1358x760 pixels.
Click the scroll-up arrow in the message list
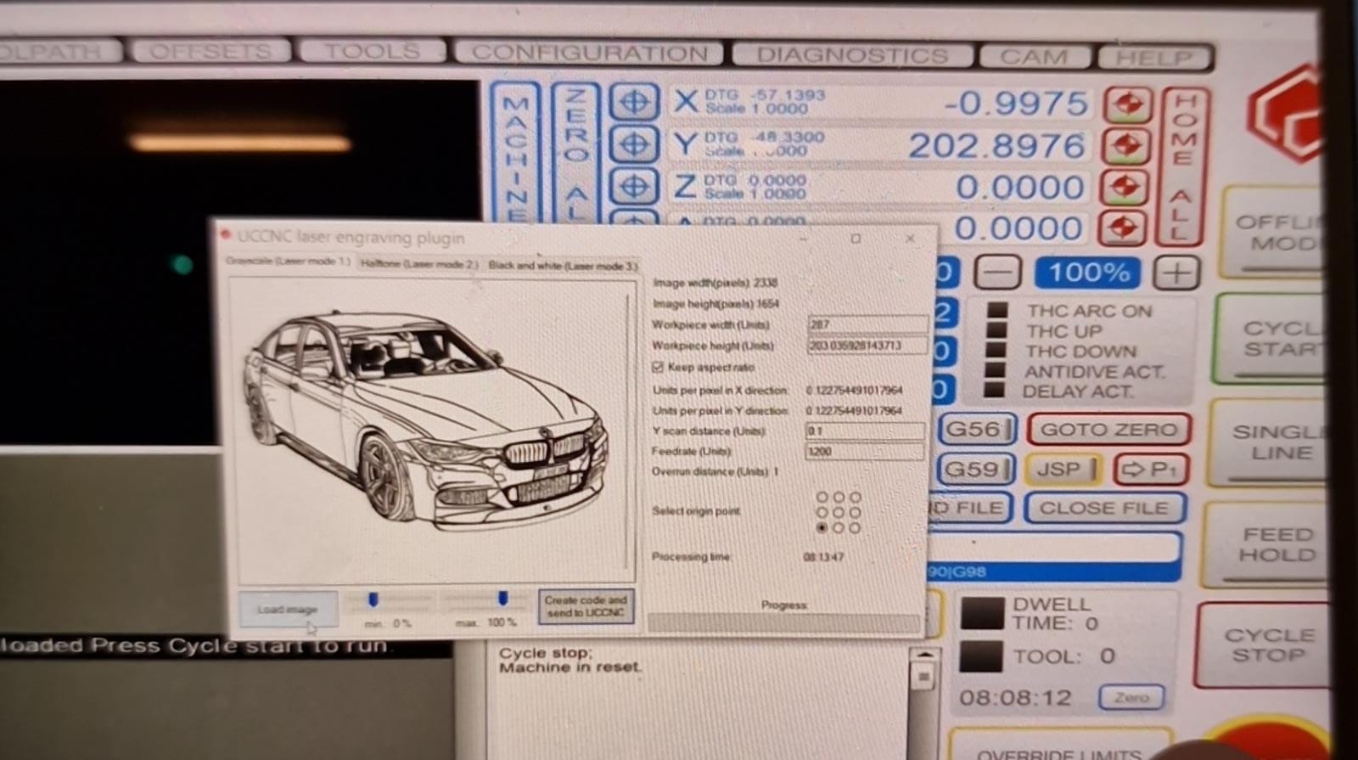tap(923, 655)
